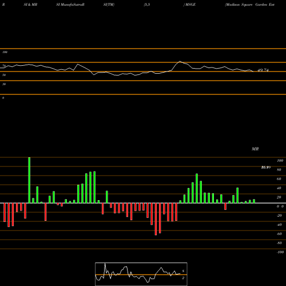Viewport: 286px width, 286px height.
Task: Click the "MSGE" ticker symbol text
Action: click(190, 5)
